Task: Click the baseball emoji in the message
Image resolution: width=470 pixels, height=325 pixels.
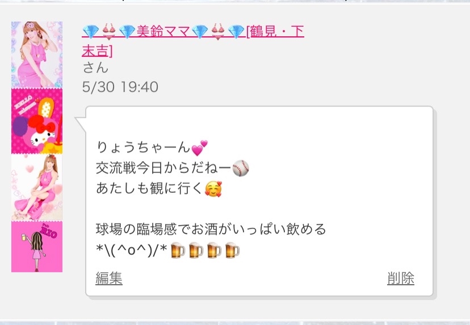Action: point(241,168)
